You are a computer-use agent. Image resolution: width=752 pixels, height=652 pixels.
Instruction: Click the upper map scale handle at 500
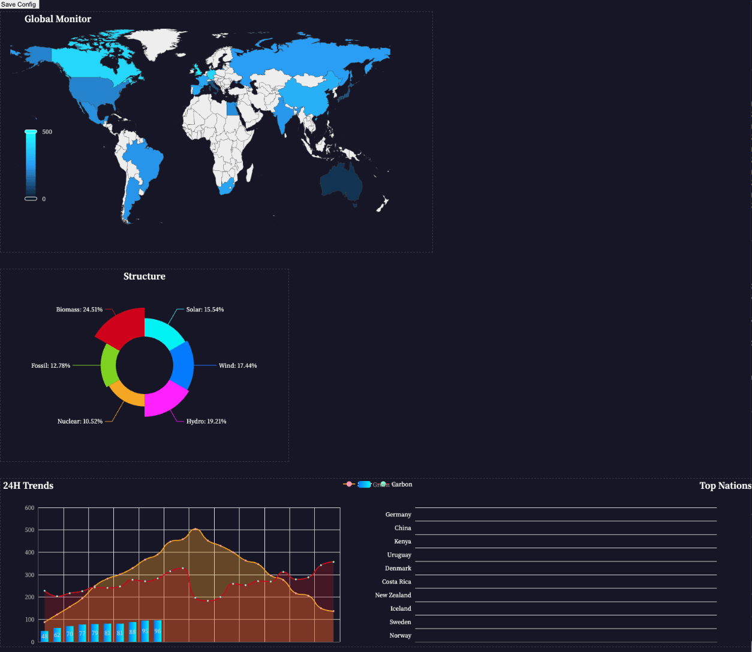click(31, 131)
